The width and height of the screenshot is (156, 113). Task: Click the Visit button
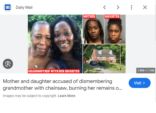140,83
